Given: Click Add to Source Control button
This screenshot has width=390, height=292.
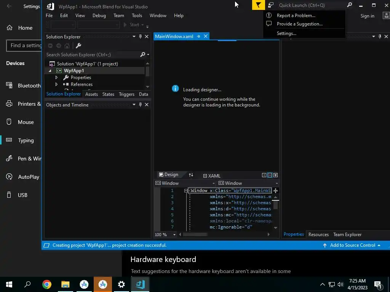Looking at the screenshot, I should (352, 245).
